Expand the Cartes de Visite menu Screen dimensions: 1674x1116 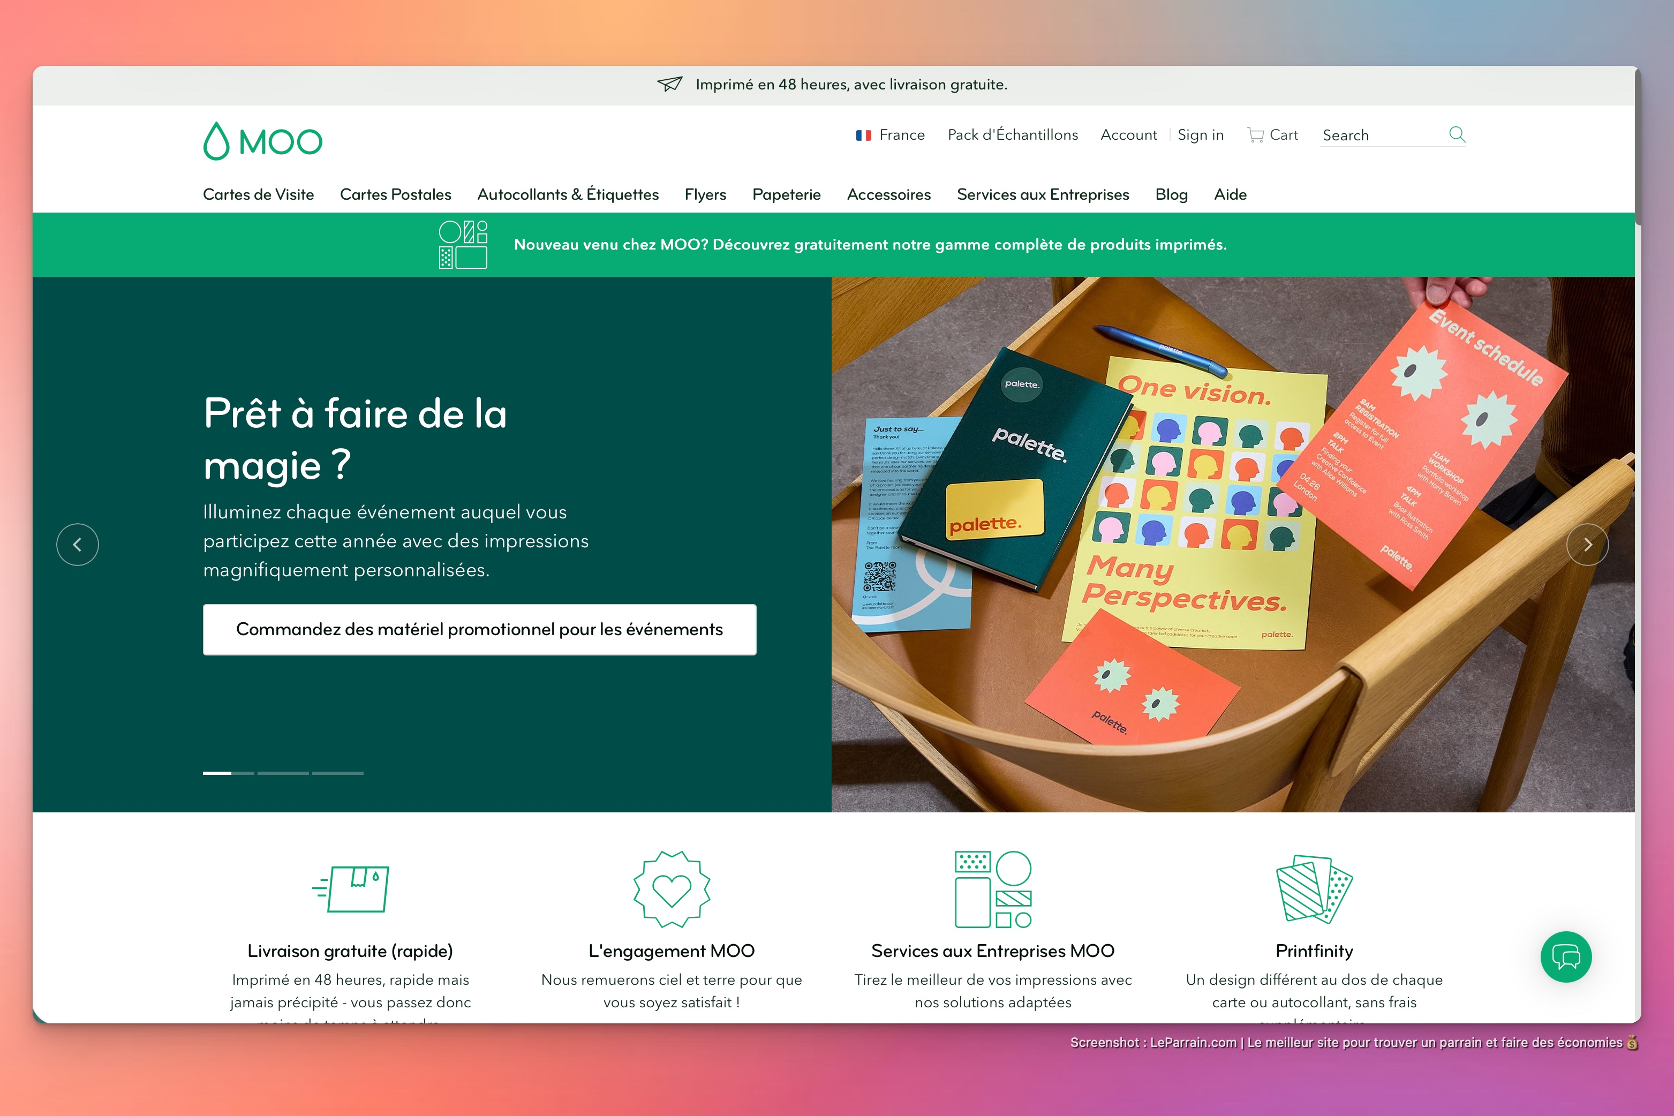tap(258, 194)
